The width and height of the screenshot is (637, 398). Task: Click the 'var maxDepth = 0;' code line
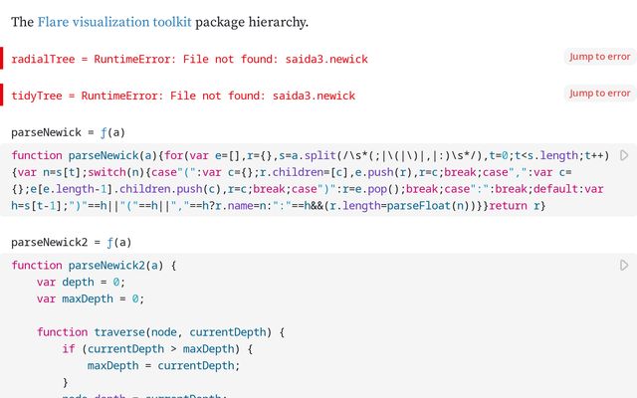91,298
